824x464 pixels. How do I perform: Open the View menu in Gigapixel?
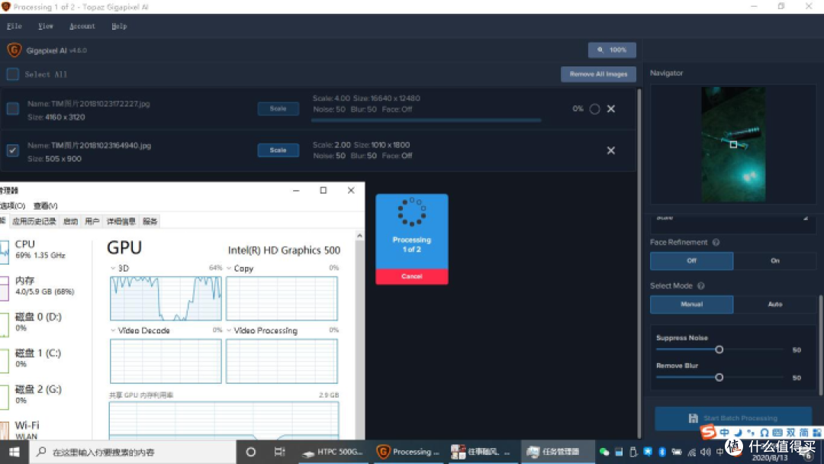(46, 26)
